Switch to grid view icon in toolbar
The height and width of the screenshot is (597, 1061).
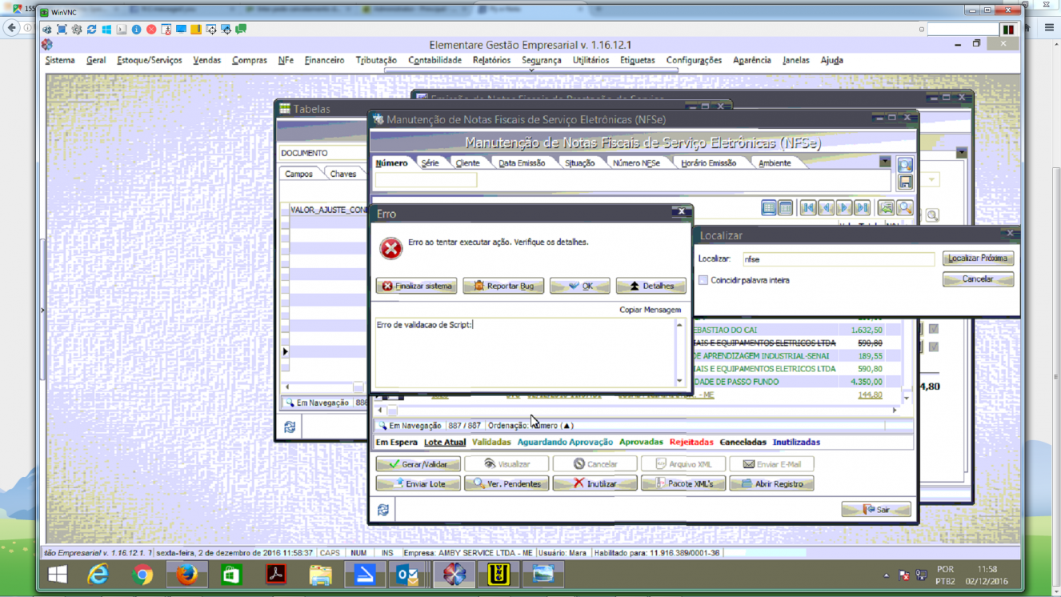(x=769, y=208)
